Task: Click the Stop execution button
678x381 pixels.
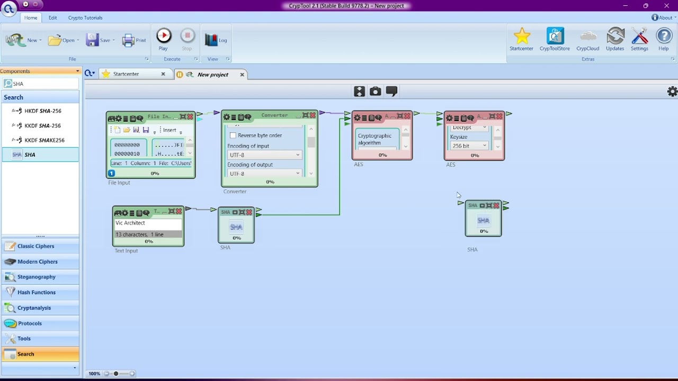Action: (187, 40)
